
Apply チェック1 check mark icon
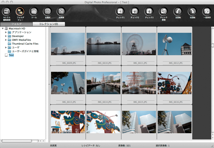tap(120, 11)
